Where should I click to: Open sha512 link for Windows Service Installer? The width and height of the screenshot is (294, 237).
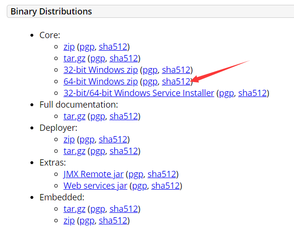(252, 93)
